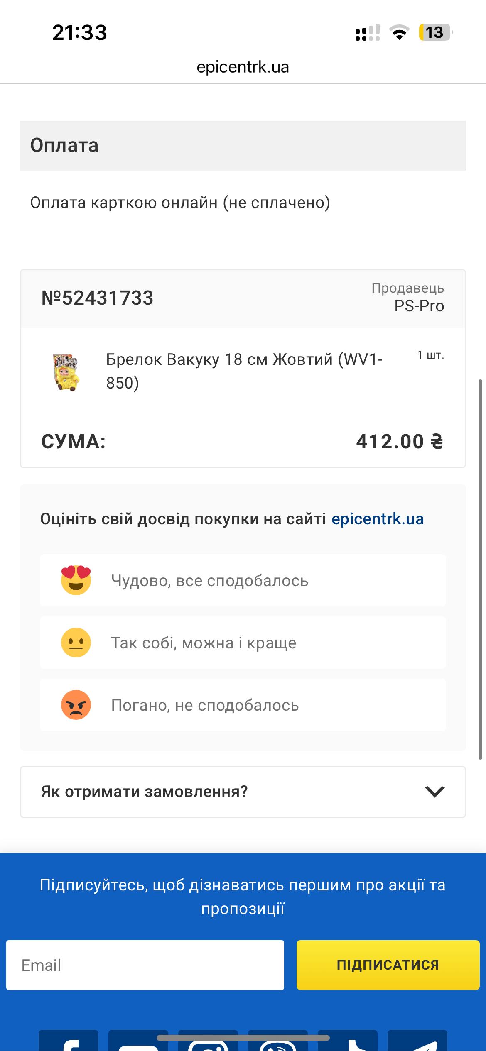Click the chevron arrow beside order instructions
The image size is (486, 1051).
tap(435, 792)
